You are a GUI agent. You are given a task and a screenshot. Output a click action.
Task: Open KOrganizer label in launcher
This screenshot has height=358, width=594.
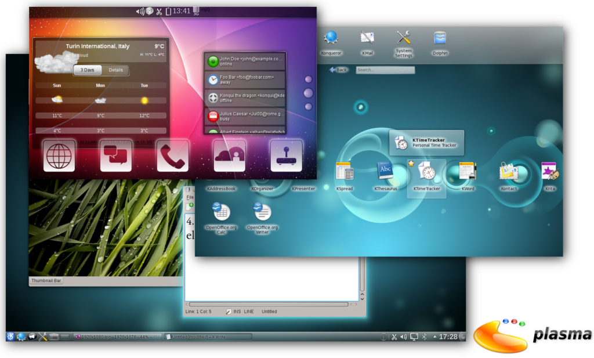click(262, 189)
